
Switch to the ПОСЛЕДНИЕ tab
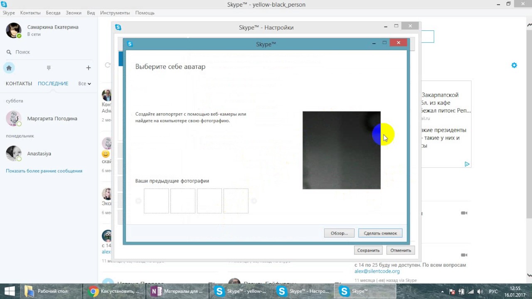point(53,83)
